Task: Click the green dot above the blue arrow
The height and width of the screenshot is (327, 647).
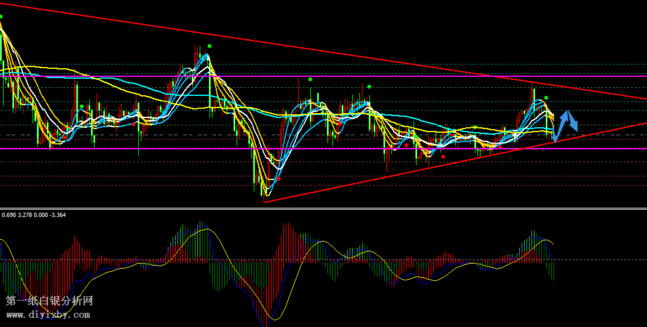Action: (546, 98)
